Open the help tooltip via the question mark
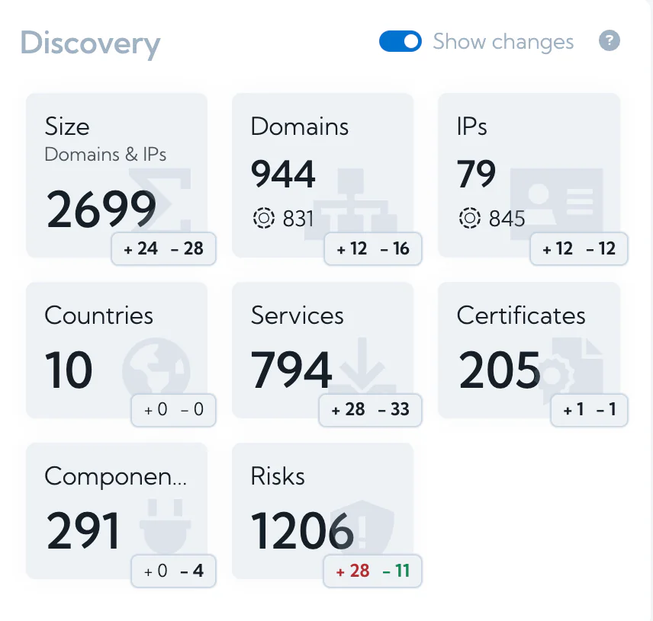The image size is (653, 621). click(610, 40)
